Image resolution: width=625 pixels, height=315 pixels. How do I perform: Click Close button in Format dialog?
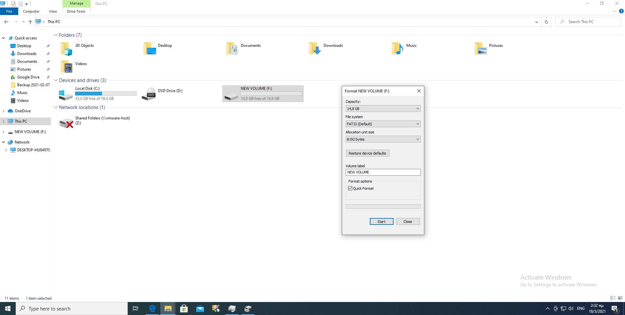point(408,222)
